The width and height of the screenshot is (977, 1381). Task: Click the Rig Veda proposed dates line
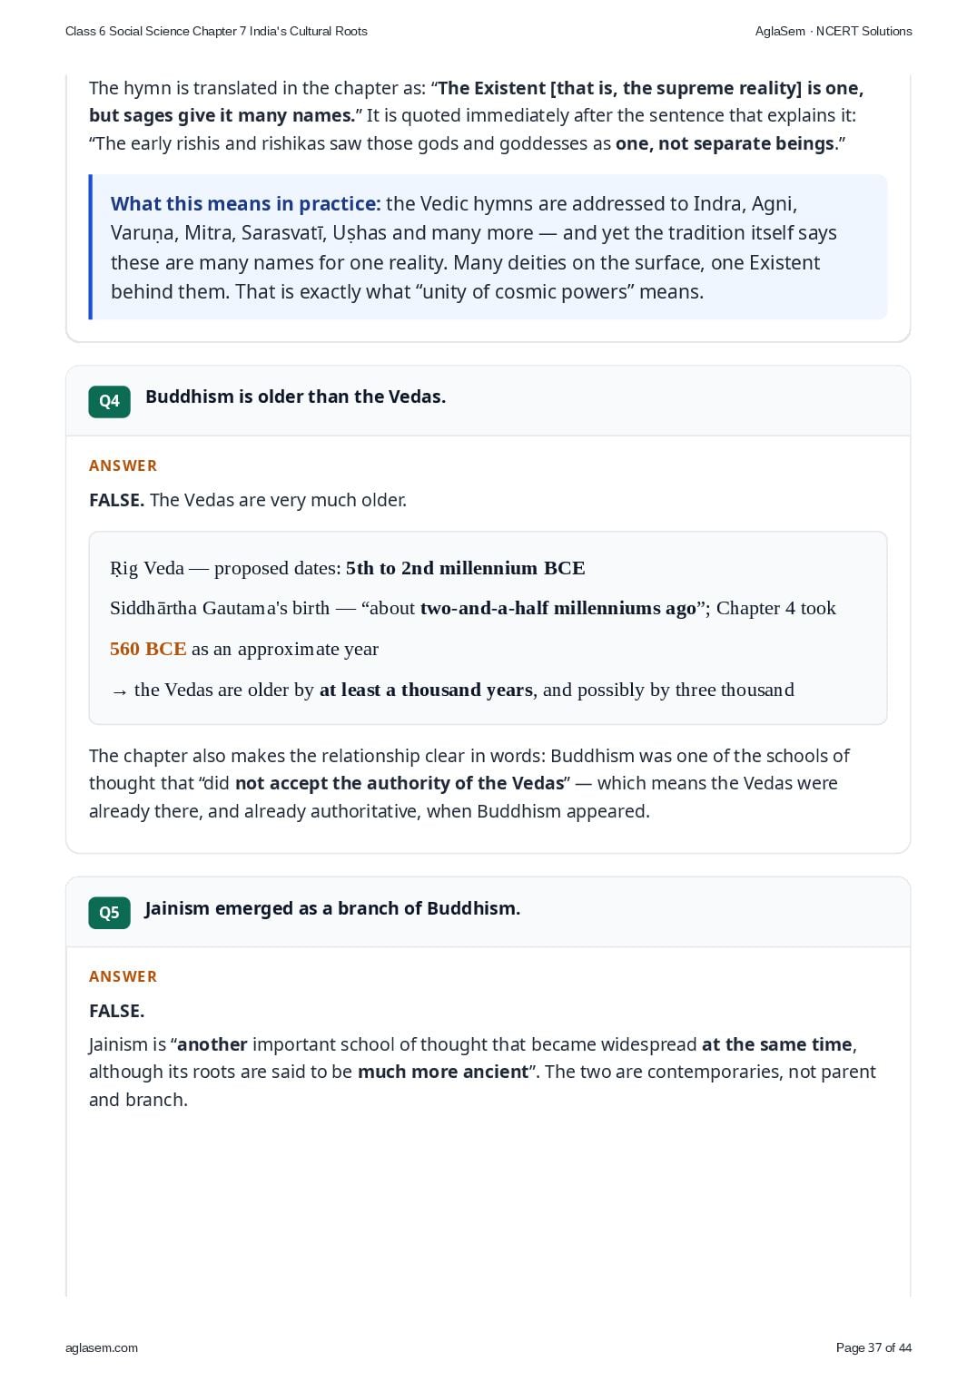pyautogui.click(x=348, y=568)
